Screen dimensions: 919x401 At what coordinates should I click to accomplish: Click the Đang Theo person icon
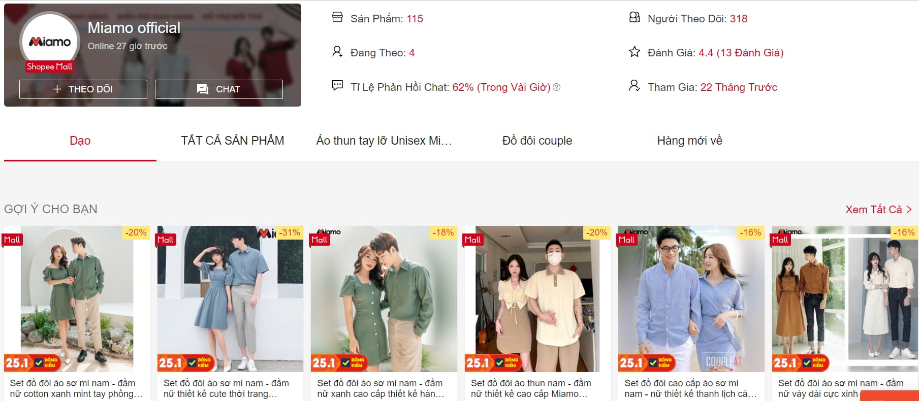click(x=337, y=52)
